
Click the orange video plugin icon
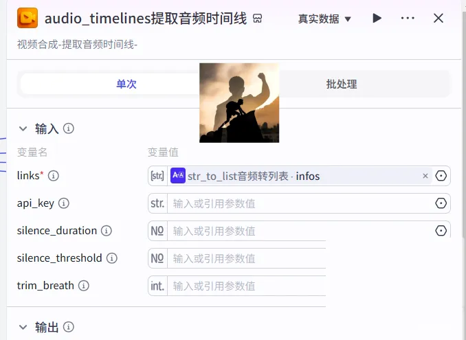(27, 18)
